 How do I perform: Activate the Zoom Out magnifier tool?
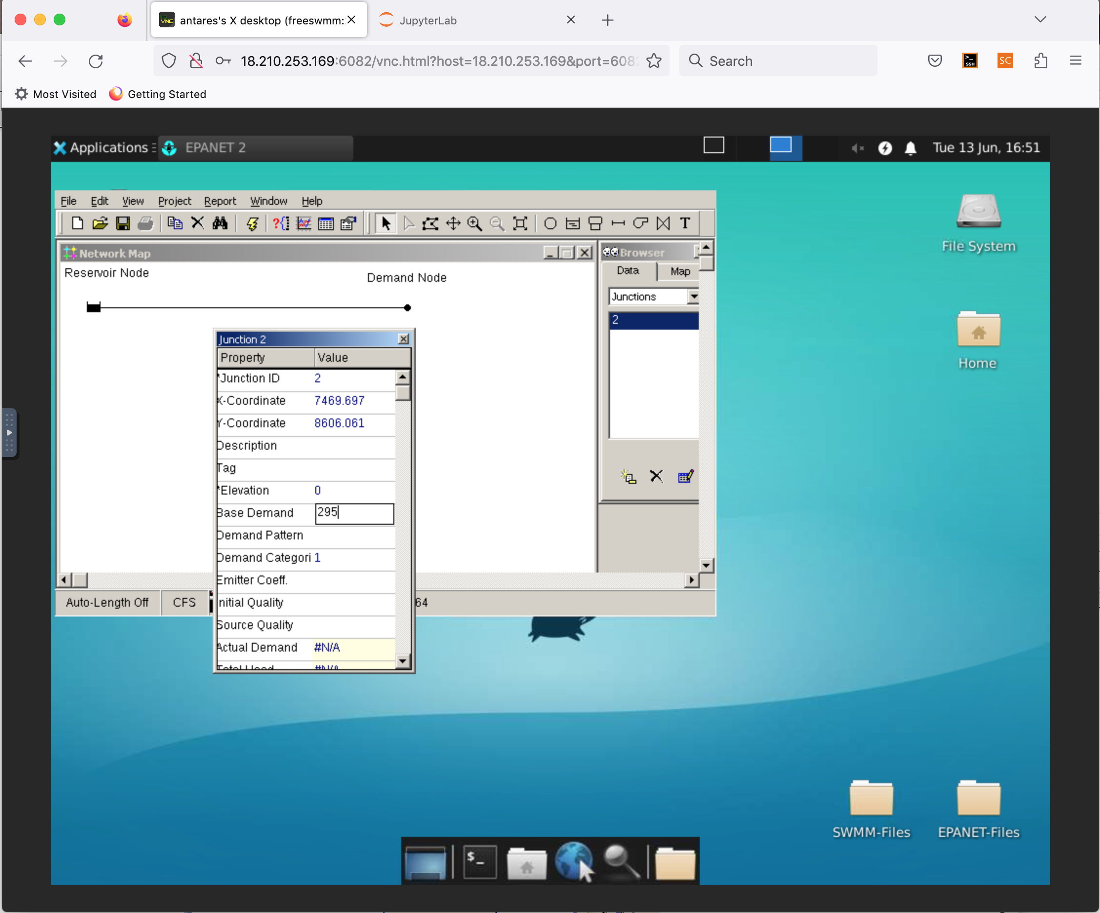pyautogui.click(x=497, y=223)
